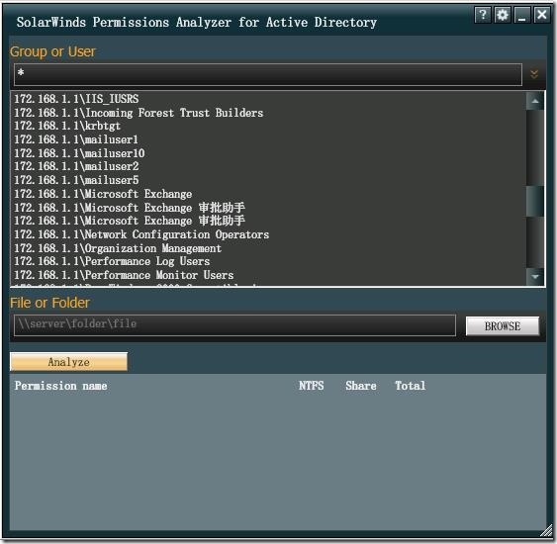The height and width of the screenshot is (544, 557).
Task: Collapse the Group or User list chevron
Action: 534,74
